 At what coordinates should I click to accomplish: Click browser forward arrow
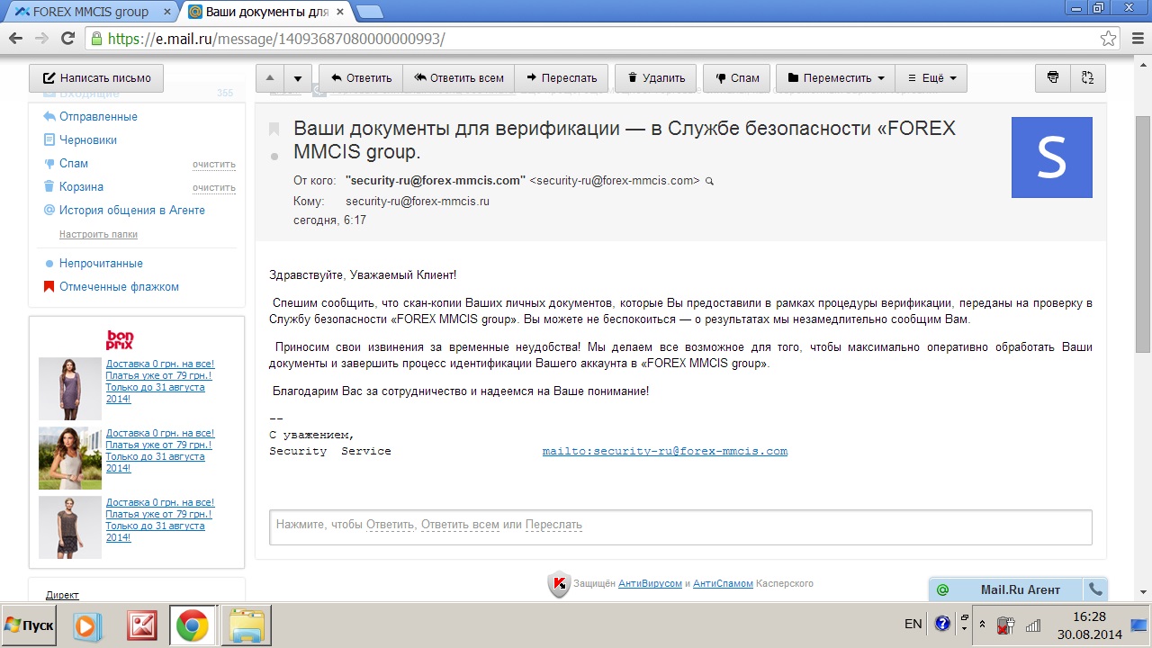41,39
